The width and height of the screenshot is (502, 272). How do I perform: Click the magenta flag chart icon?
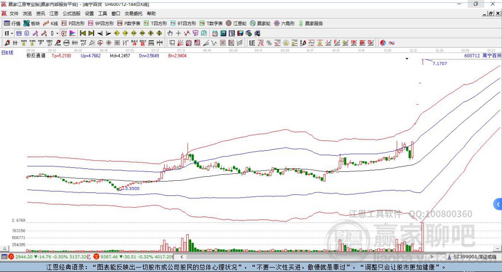pos(73,33)
